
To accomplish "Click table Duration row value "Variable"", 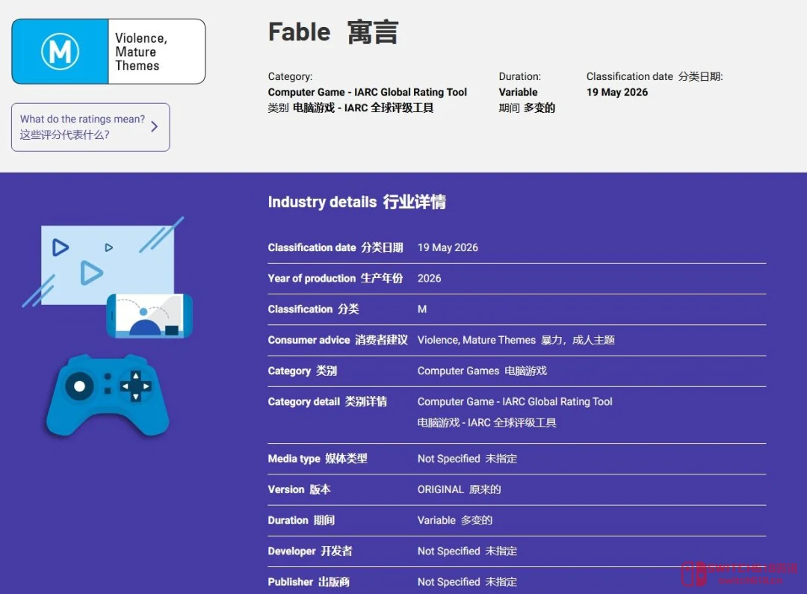I will 436,520.
